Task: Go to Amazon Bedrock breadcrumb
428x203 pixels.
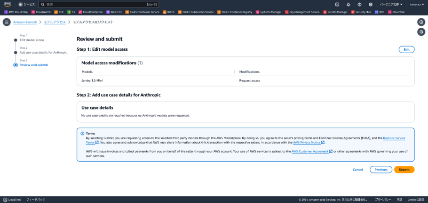Action: point(25,22)
